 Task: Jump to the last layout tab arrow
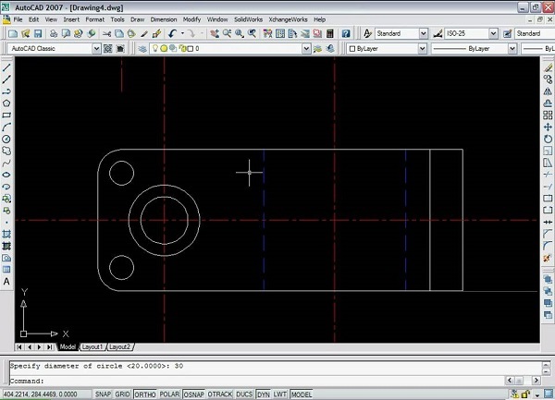[x=50, y=347]
